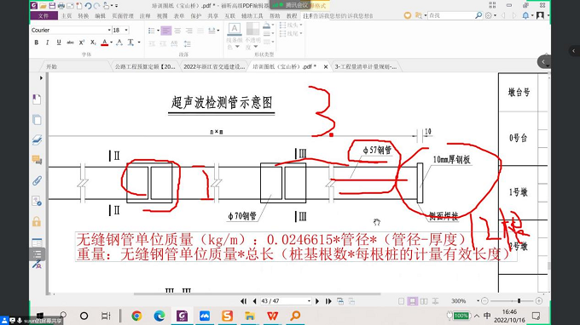The height and width of the screenshot is (325, 580).
Task: Open the font size 18 dropdown
Action: coord(126,30)
